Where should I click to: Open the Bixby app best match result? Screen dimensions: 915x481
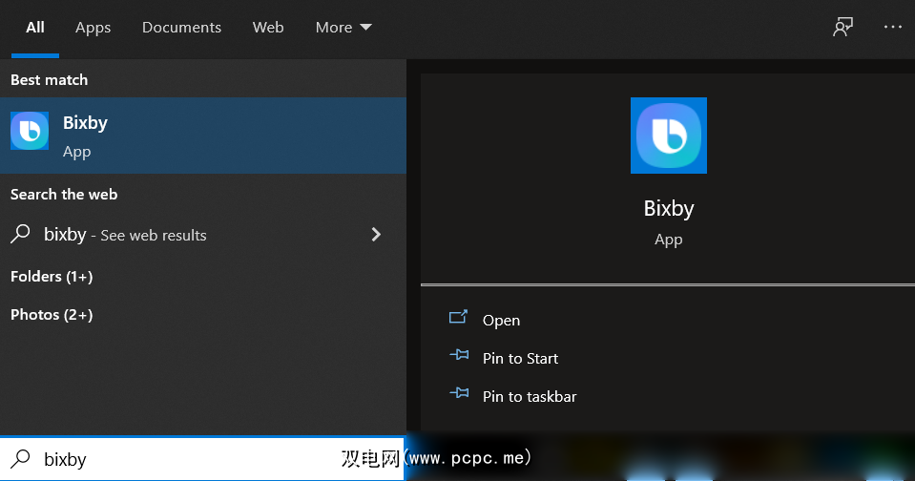pyautogui.click(x=203, y=136)
